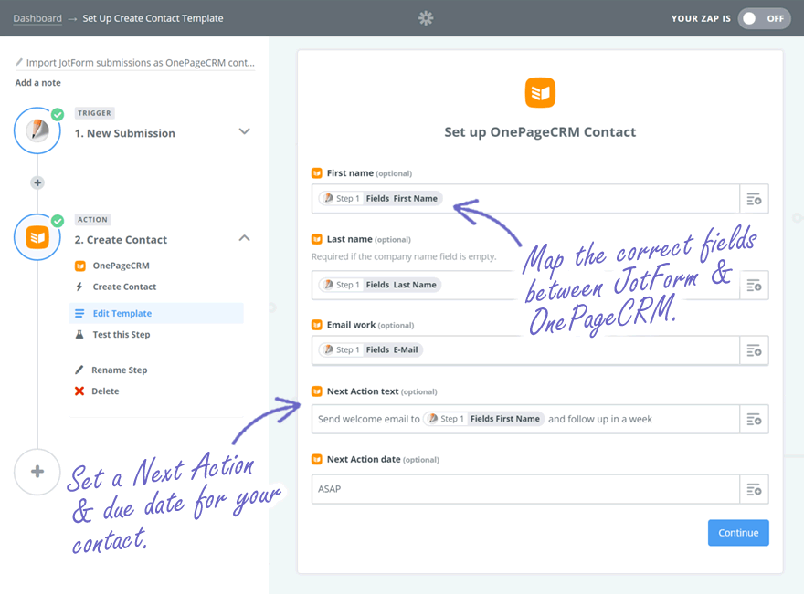The height and width of the screenshot is (594, 804).
Task: Select the Fields E-Mail pill
Action: point(371,349)
